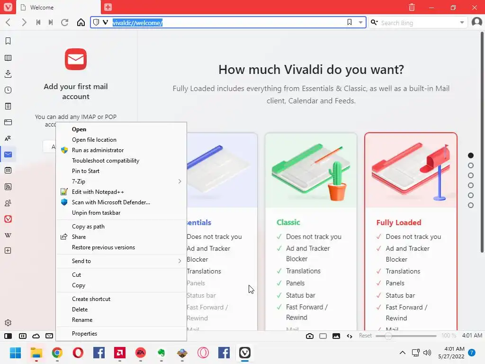The height and width of the screenshot is (364, 485).
Task: Bookmark the current page
Action: point(350,22)
